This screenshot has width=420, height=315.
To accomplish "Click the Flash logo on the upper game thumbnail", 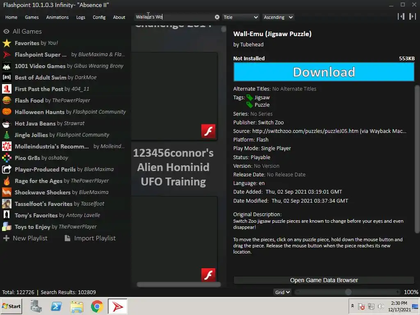I will (208, 131).
